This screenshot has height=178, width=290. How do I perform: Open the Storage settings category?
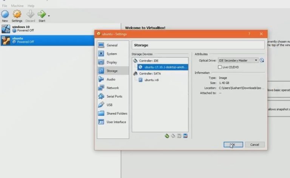click(113, 71)
